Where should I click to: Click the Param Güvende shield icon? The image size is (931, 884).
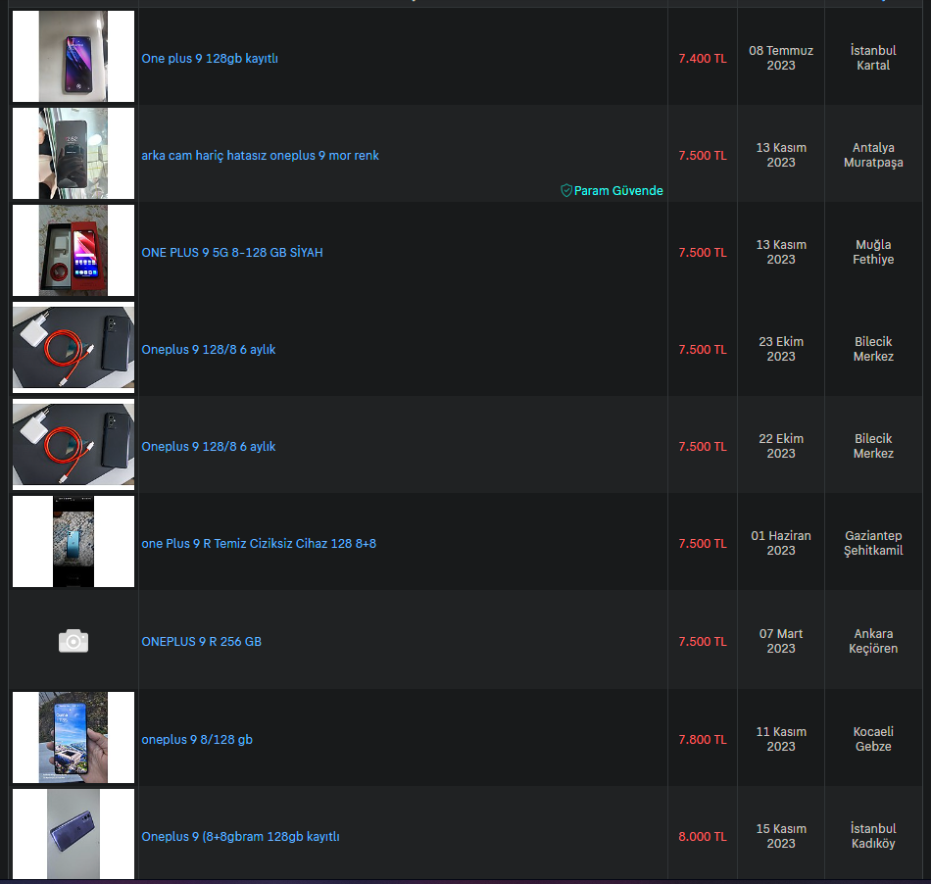566,190
